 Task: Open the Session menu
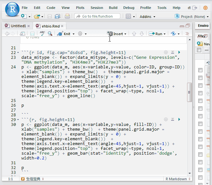pos(97,8)
